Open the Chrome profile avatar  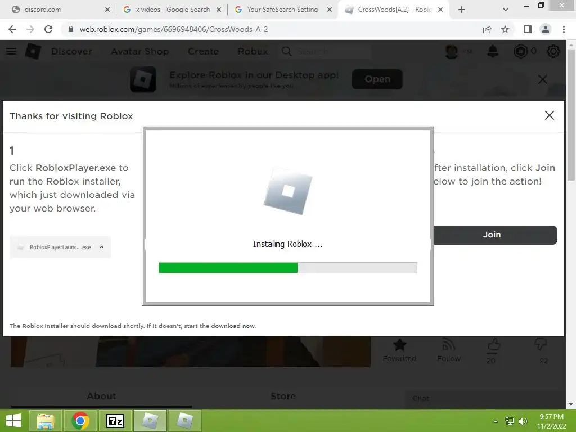click(546, 29)
